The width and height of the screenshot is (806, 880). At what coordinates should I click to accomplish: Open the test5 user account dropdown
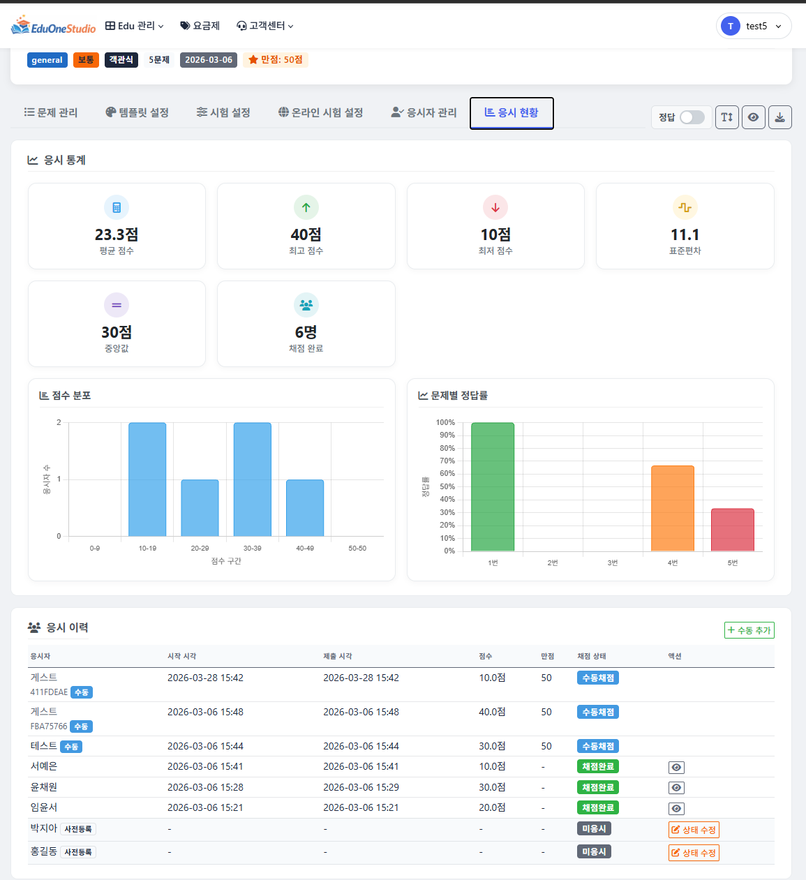[x=754, y=26]
